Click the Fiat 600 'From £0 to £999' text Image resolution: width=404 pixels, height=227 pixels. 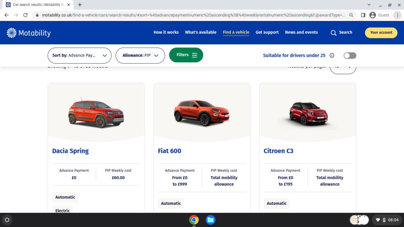point(180,181)
